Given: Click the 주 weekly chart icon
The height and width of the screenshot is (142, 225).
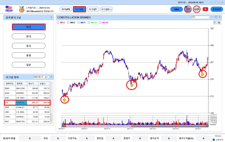Looking at the screenshot, I should tap(215, 23).
